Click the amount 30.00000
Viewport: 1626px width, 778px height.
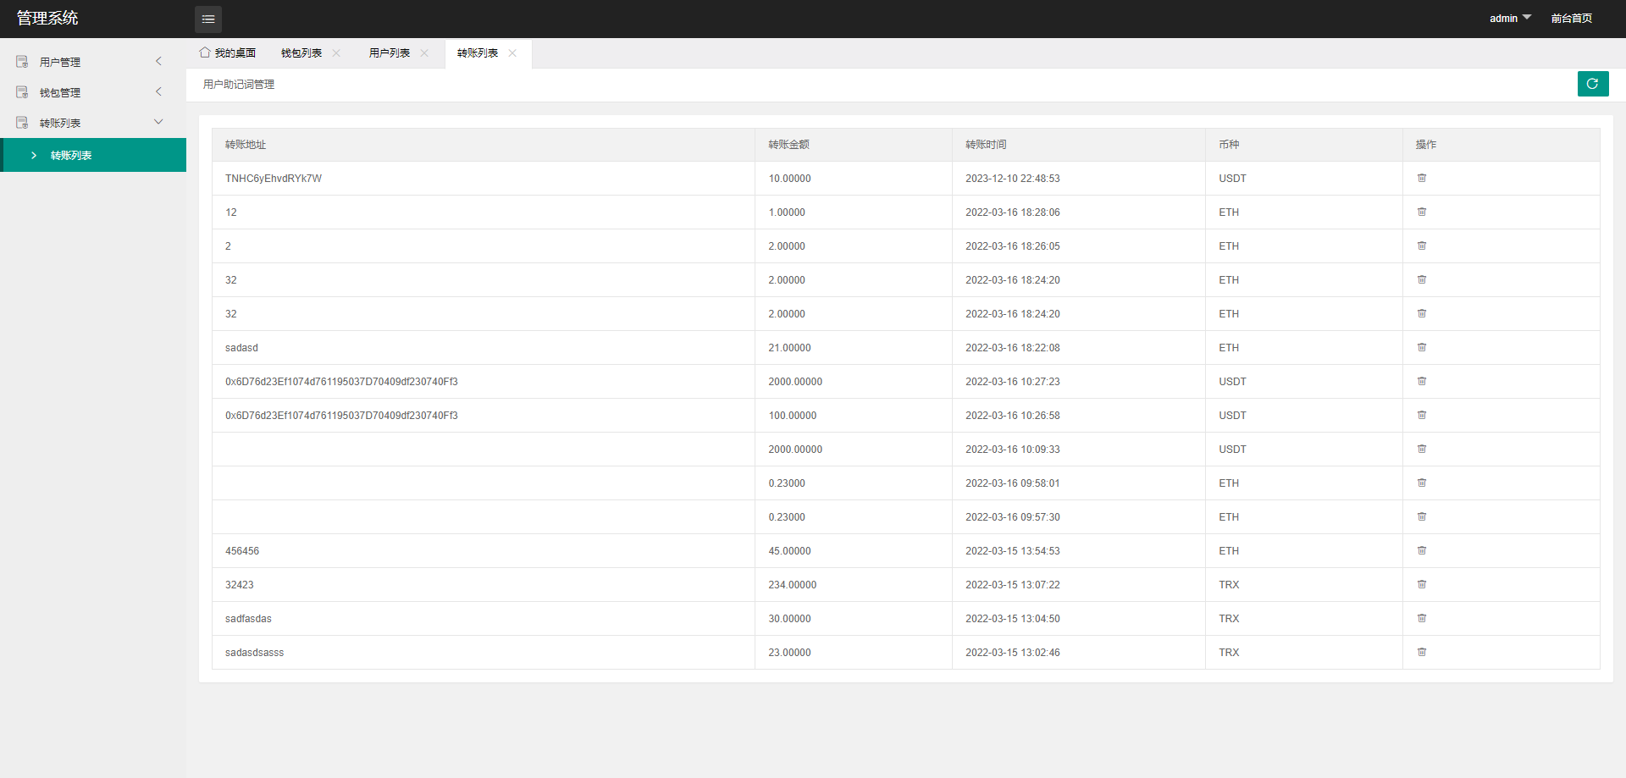point(789,619)
